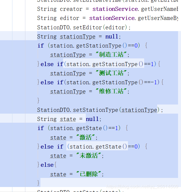Click the "激活" string value
This screenshot has height=192, width=181.
pos(87,137)
